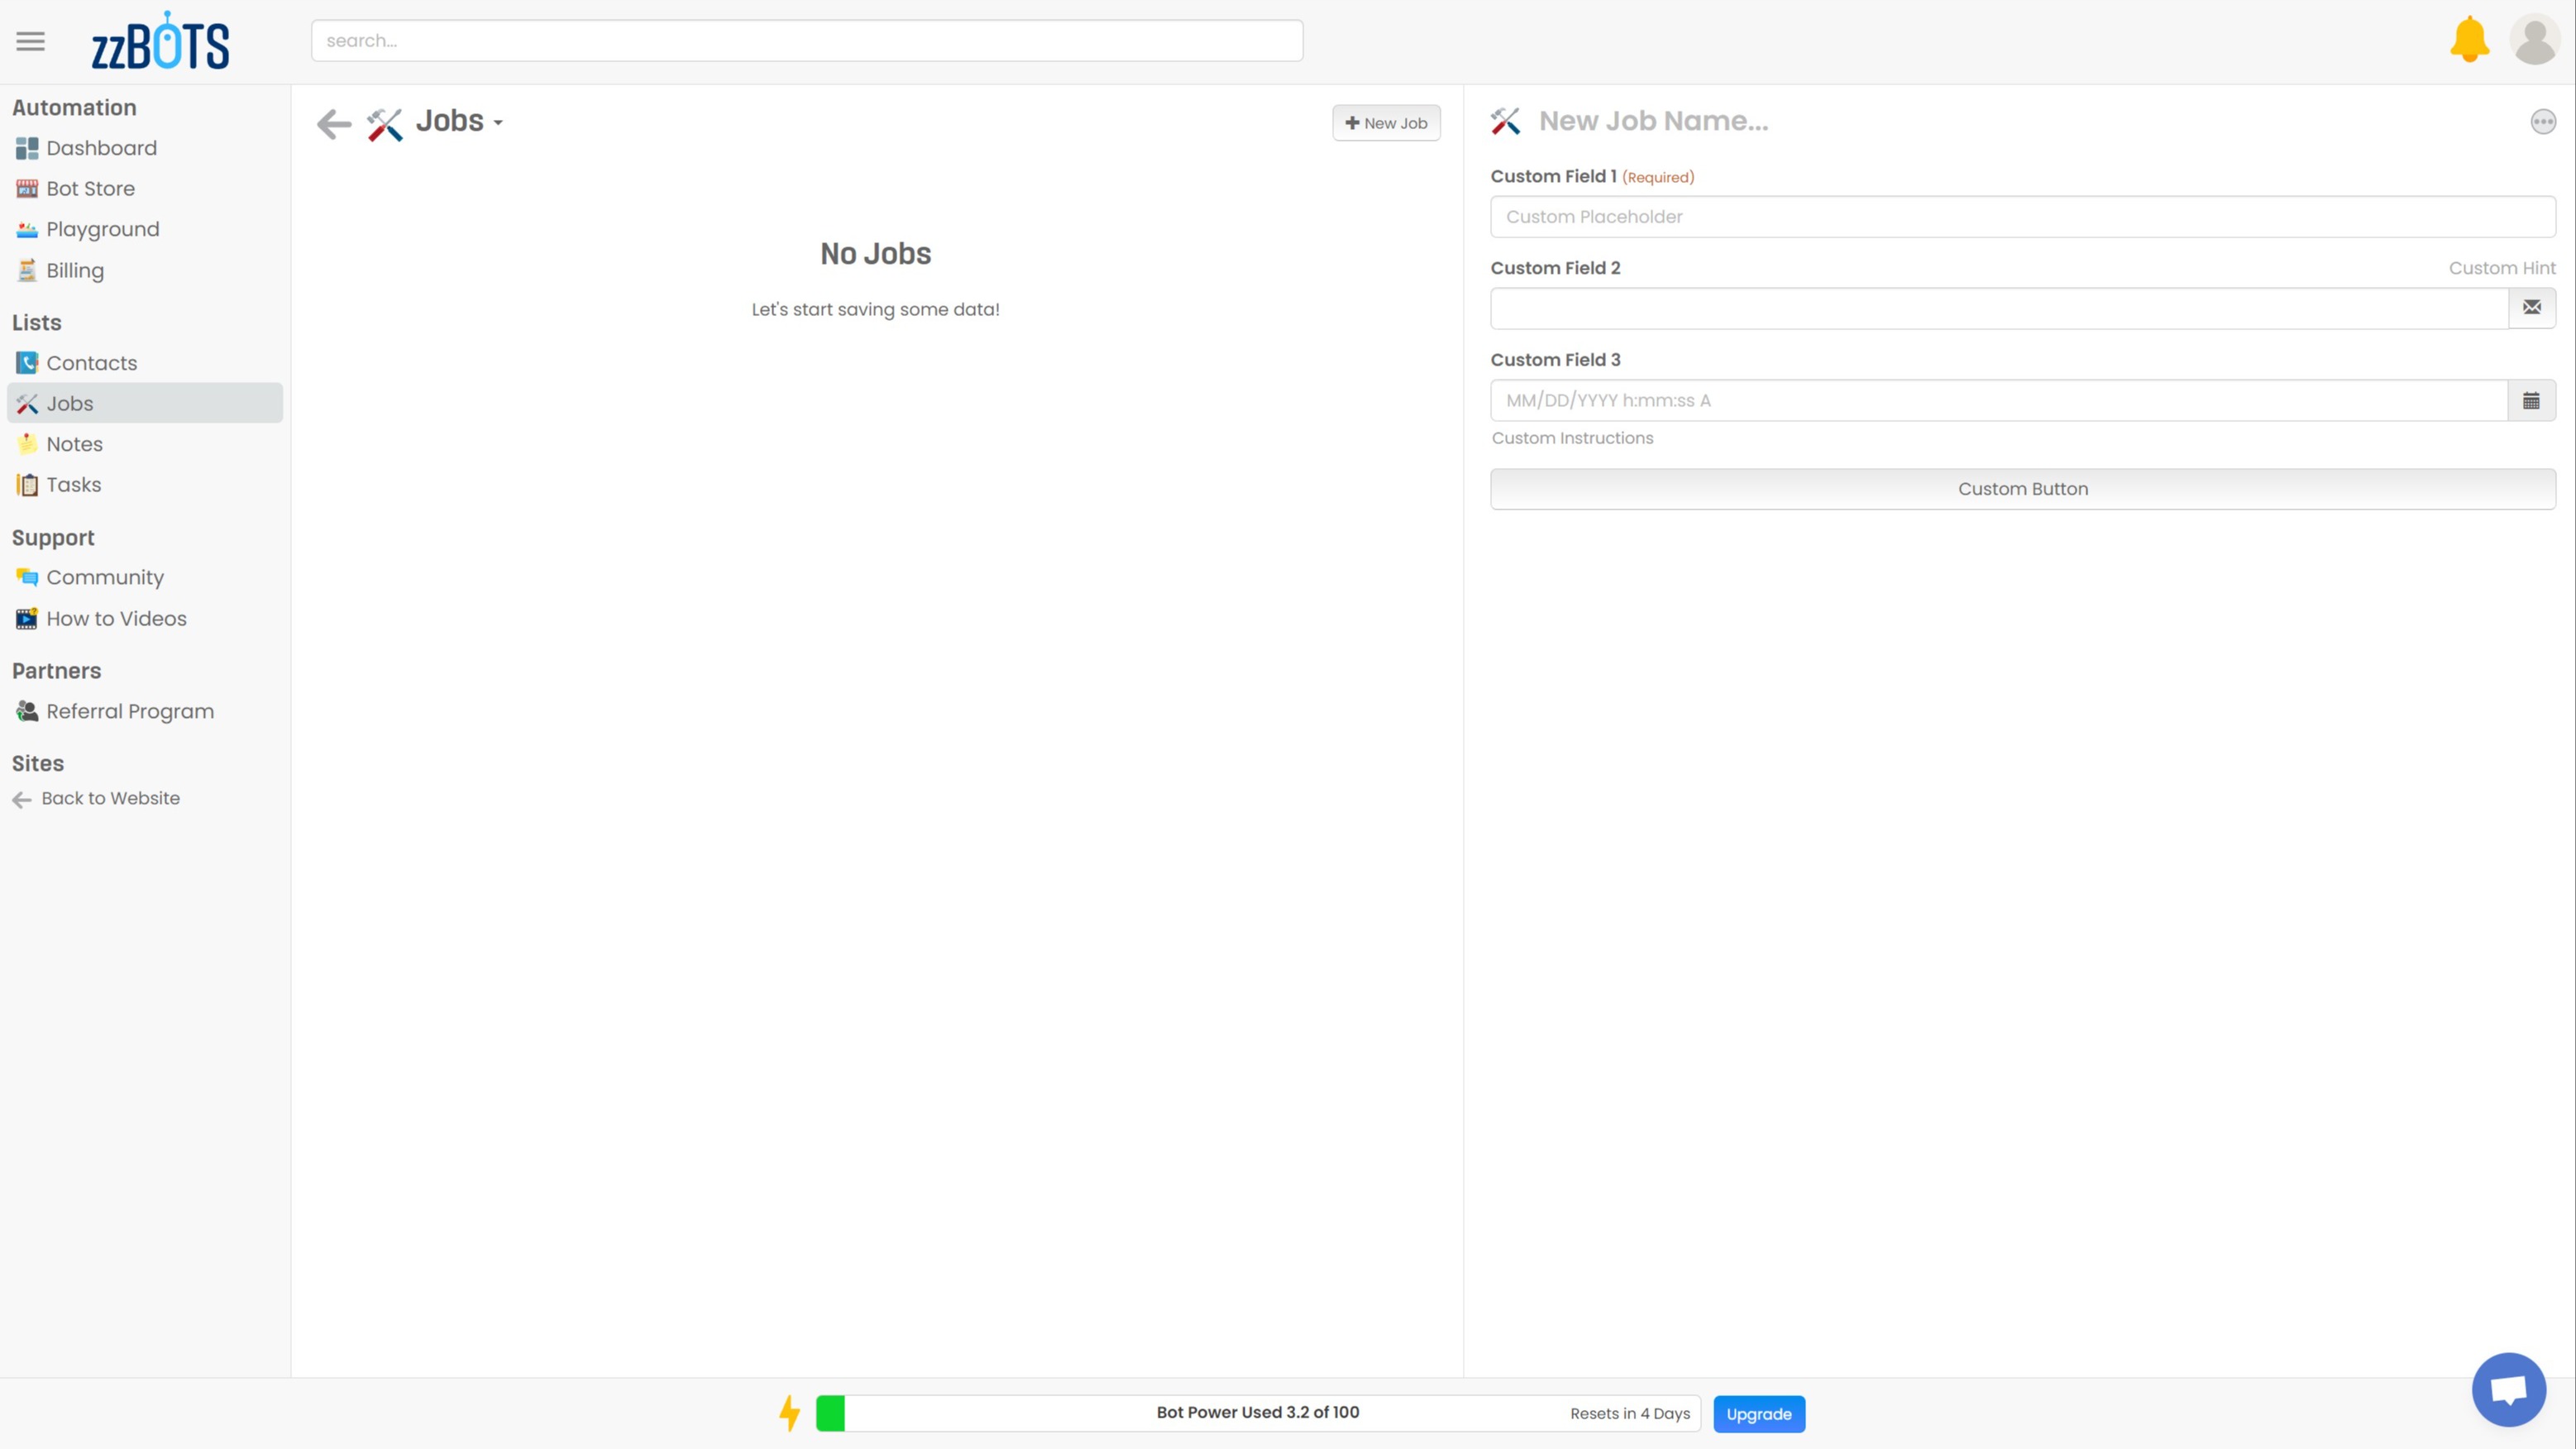Click the back arrow beside Jobs
Viewport: 2576px width, 1449px height.
(334, 123)
